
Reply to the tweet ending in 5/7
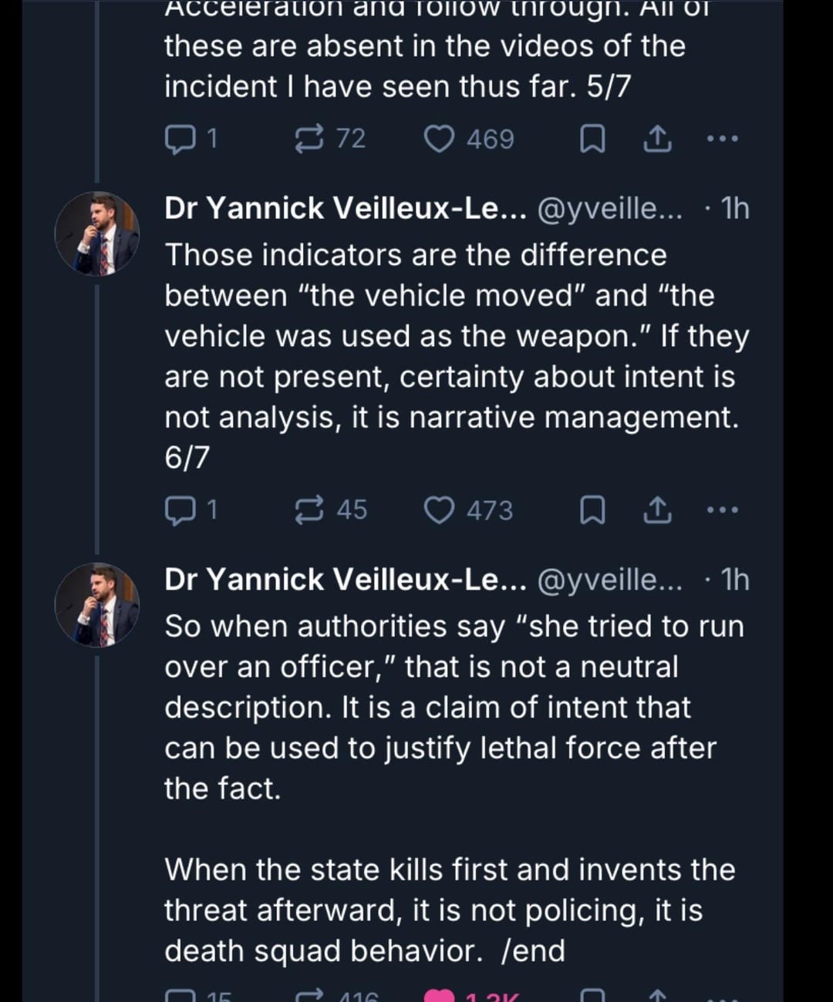180,140
